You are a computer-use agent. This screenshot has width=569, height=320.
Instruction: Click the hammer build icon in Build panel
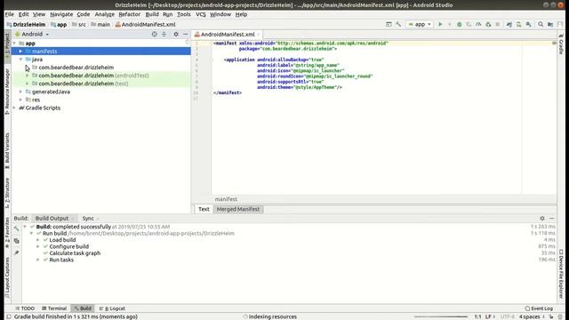(x=16, y=228)
